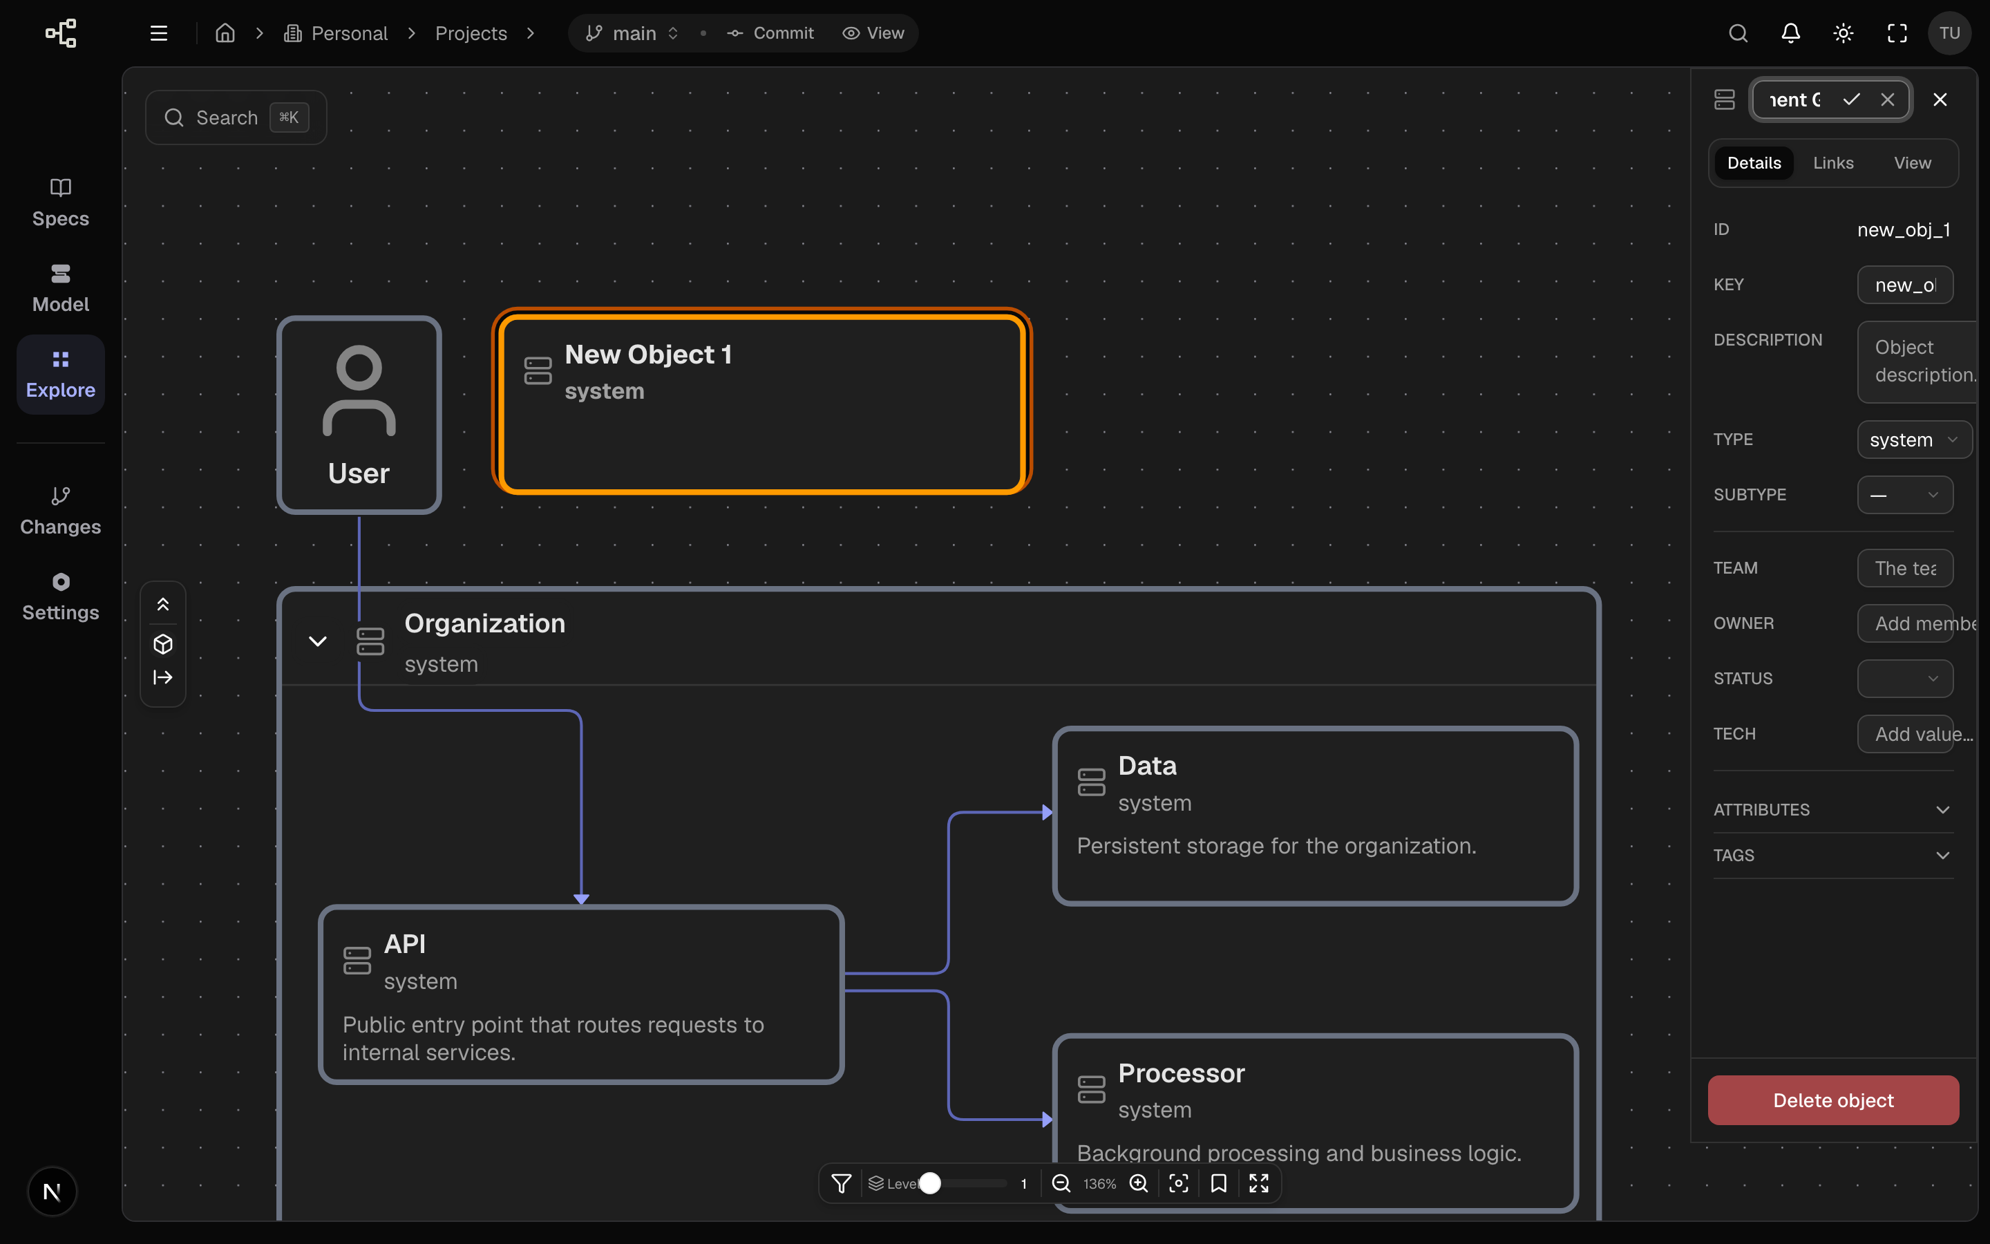Click the 136% zoom level text
Image resolution: width=1990 pixels, height=1244 pixels.
[1099, 1183]
